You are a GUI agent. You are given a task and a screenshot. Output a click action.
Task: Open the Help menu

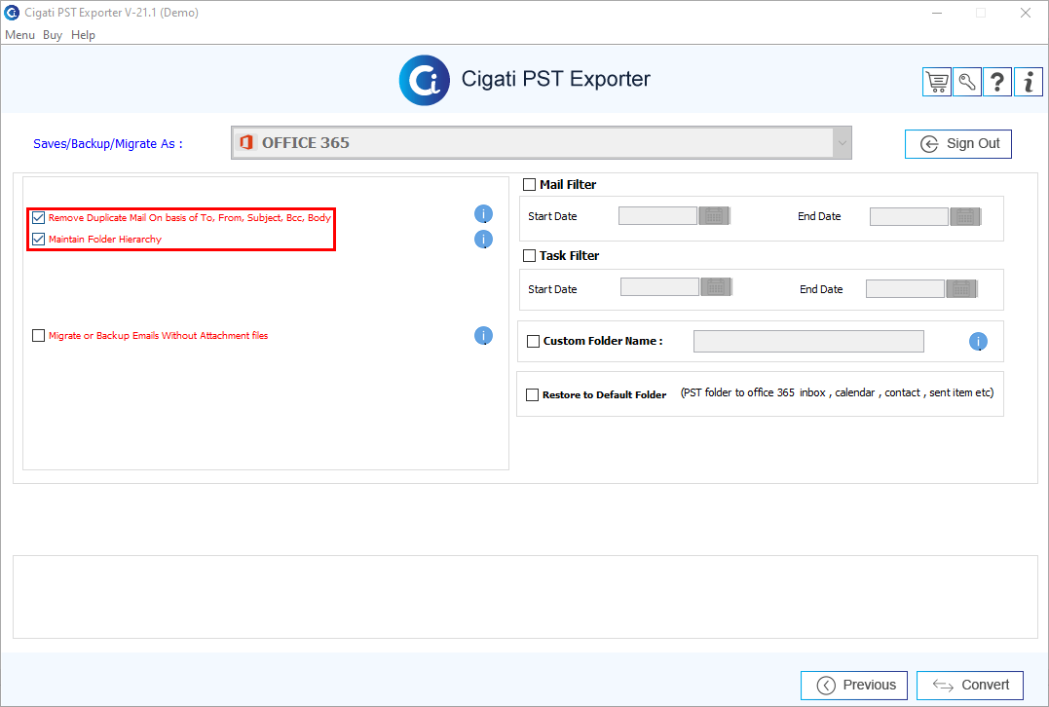[x=83, y=35]
